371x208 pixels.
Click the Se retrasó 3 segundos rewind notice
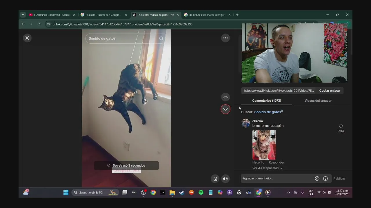pyautogui.click(x=126, y=166)
